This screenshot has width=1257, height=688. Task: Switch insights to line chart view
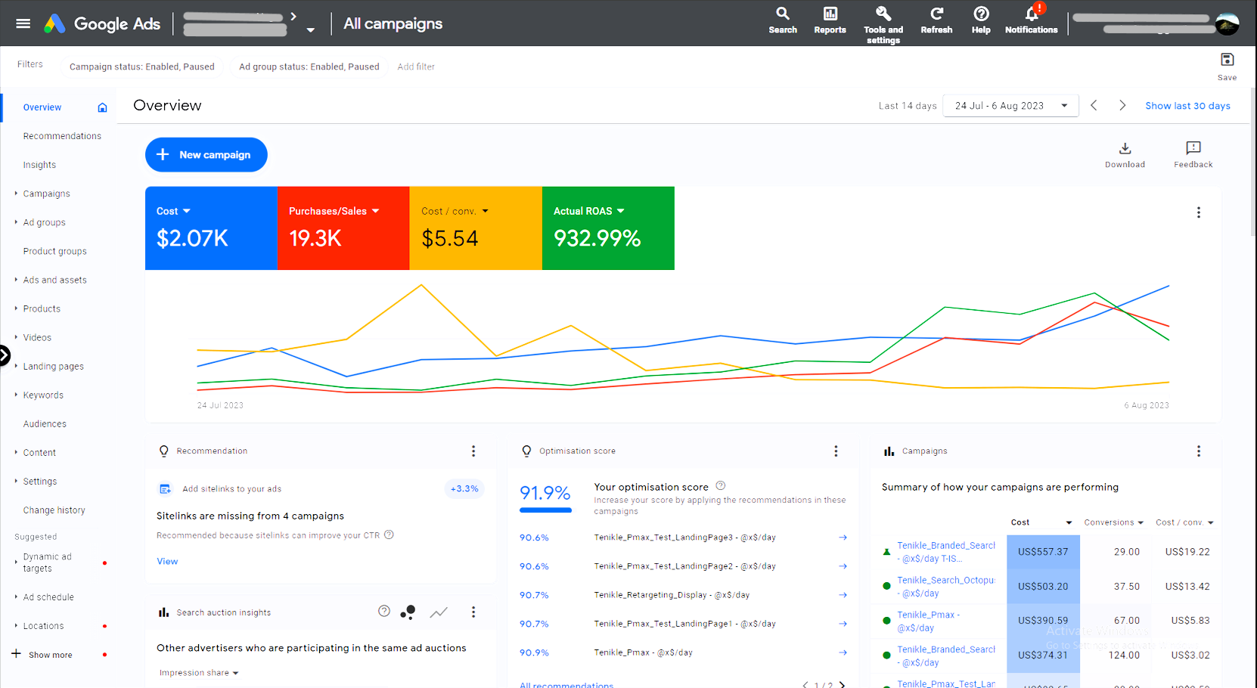pos(439,612)
